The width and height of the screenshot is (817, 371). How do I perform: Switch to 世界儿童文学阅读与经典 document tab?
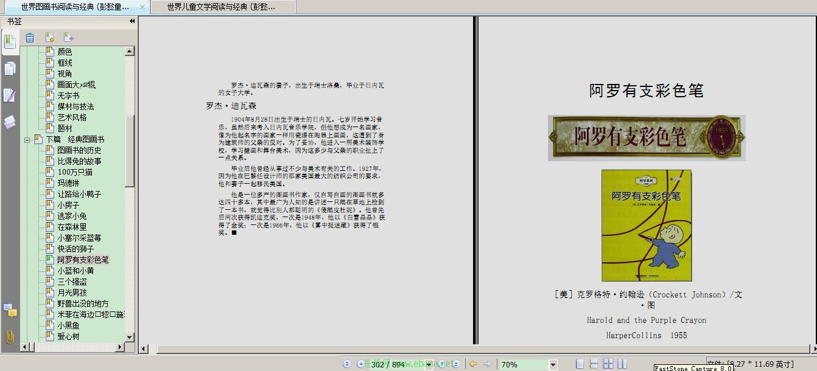point(222,7)
